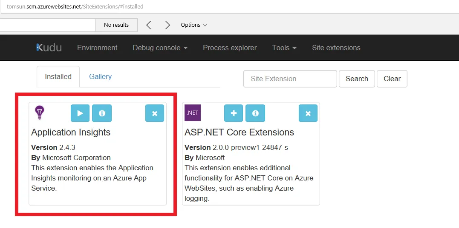Click the Site Extension search field
This screenshot has height=228, width=459.
[290, 79]
